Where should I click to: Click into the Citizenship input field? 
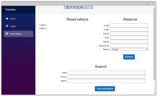[x=129, y=46]
